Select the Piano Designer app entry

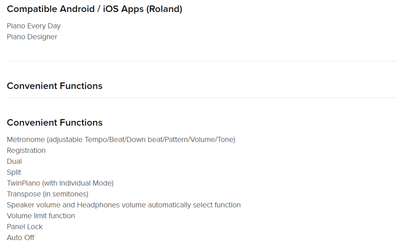(32, 37)
